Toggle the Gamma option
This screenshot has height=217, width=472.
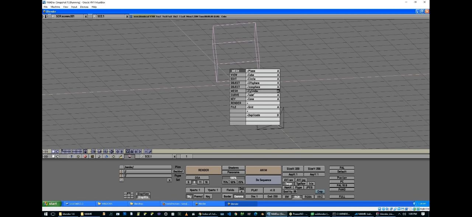coord(239,196)
